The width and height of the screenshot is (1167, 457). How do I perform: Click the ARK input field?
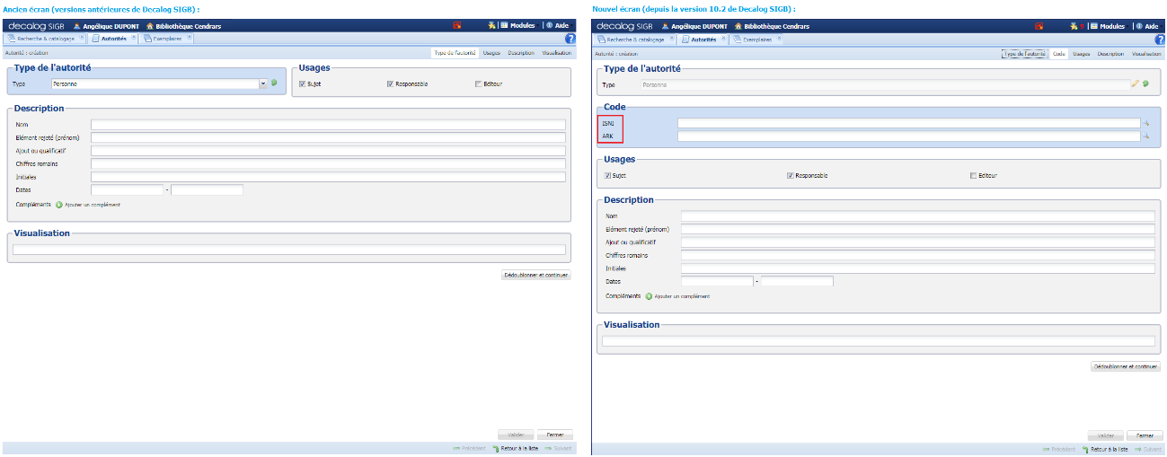tap(908, 136)
